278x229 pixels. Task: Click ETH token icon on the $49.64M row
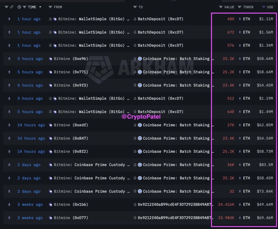[240, 205]
